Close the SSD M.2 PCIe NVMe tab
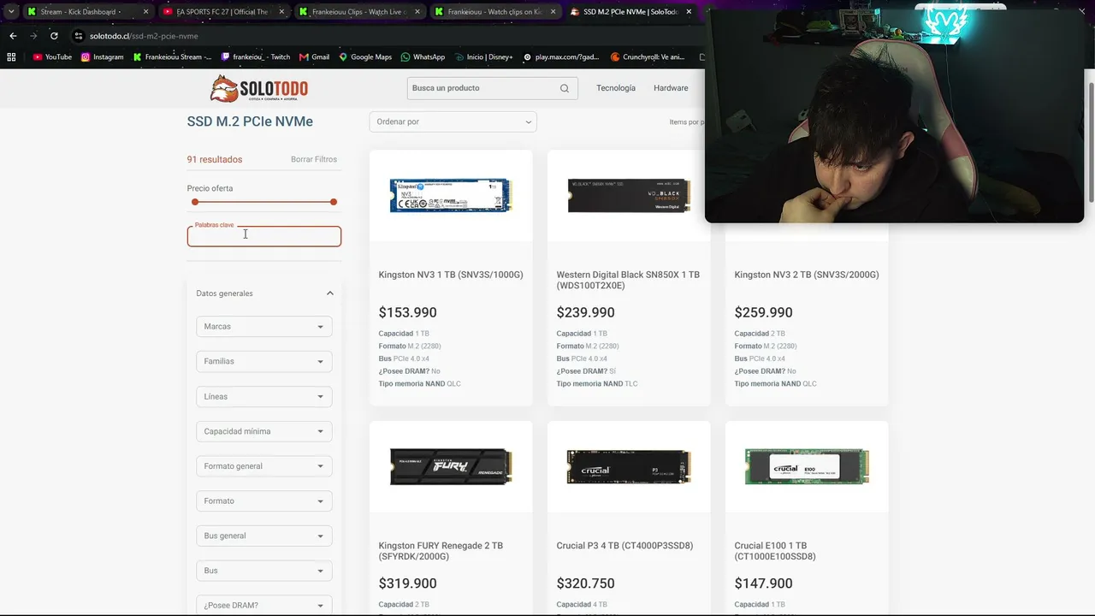Viewport: 1095px width, 616px height. point(689,12)
